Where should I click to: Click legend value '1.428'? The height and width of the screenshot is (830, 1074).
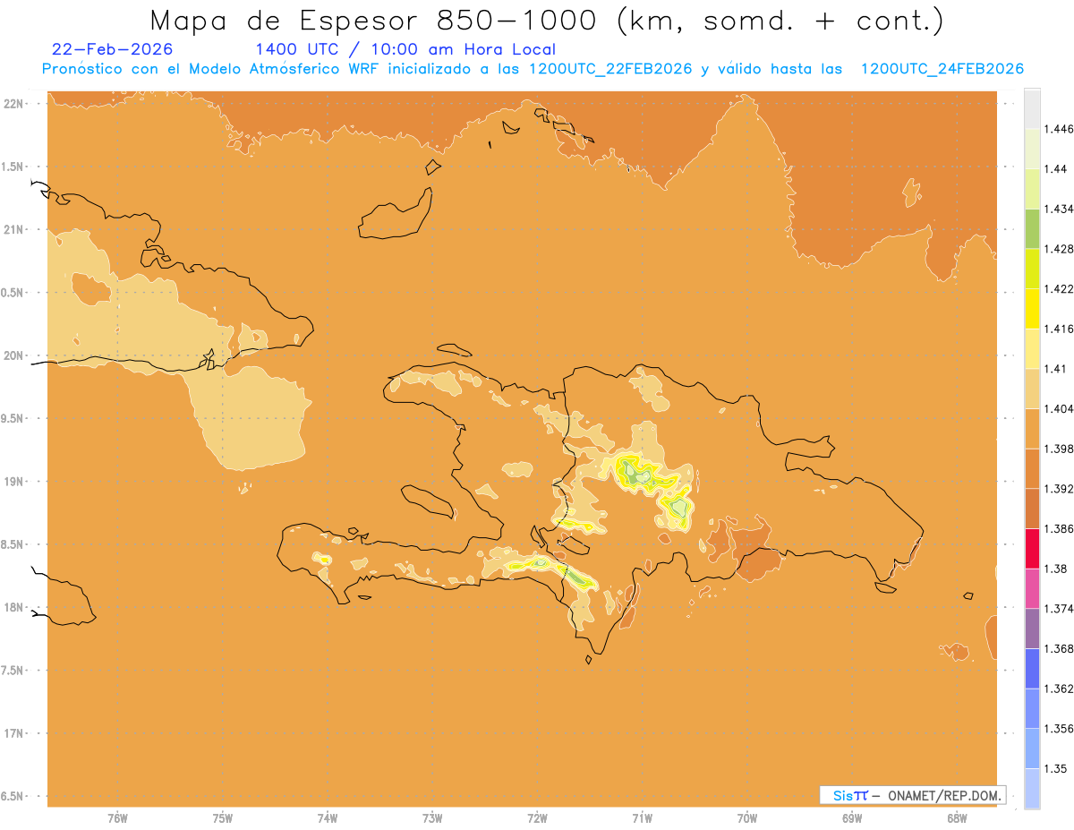tap(1058, 249)
